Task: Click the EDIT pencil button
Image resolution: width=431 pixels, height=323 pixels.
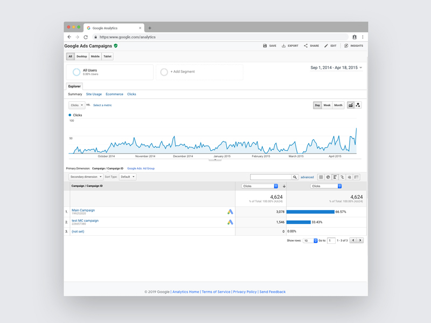Action: point(330,46)
